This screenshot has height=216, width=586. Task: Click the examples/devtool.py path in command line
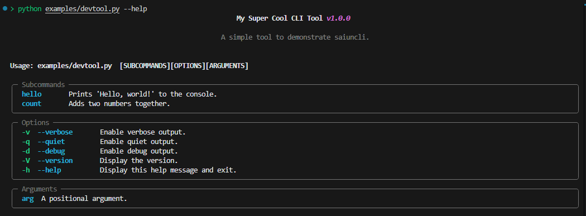(82, 8)
